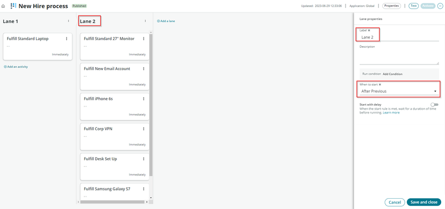The width and height of the screenshot is (445, 209).
Task: Click the Updated timestamp text
Action: (x=322, y=6)
